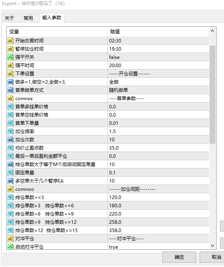Screen dimensions: 224x267
Task: Click the vertical scrollbar thumb
Action: click(212, 95)
